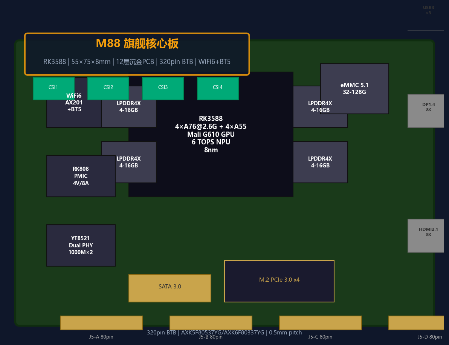The height and width of the screenshot is (345, 449).
Task: Click the M.2 PCIe 3.0 x4 slot
Action: click(279, 281)
